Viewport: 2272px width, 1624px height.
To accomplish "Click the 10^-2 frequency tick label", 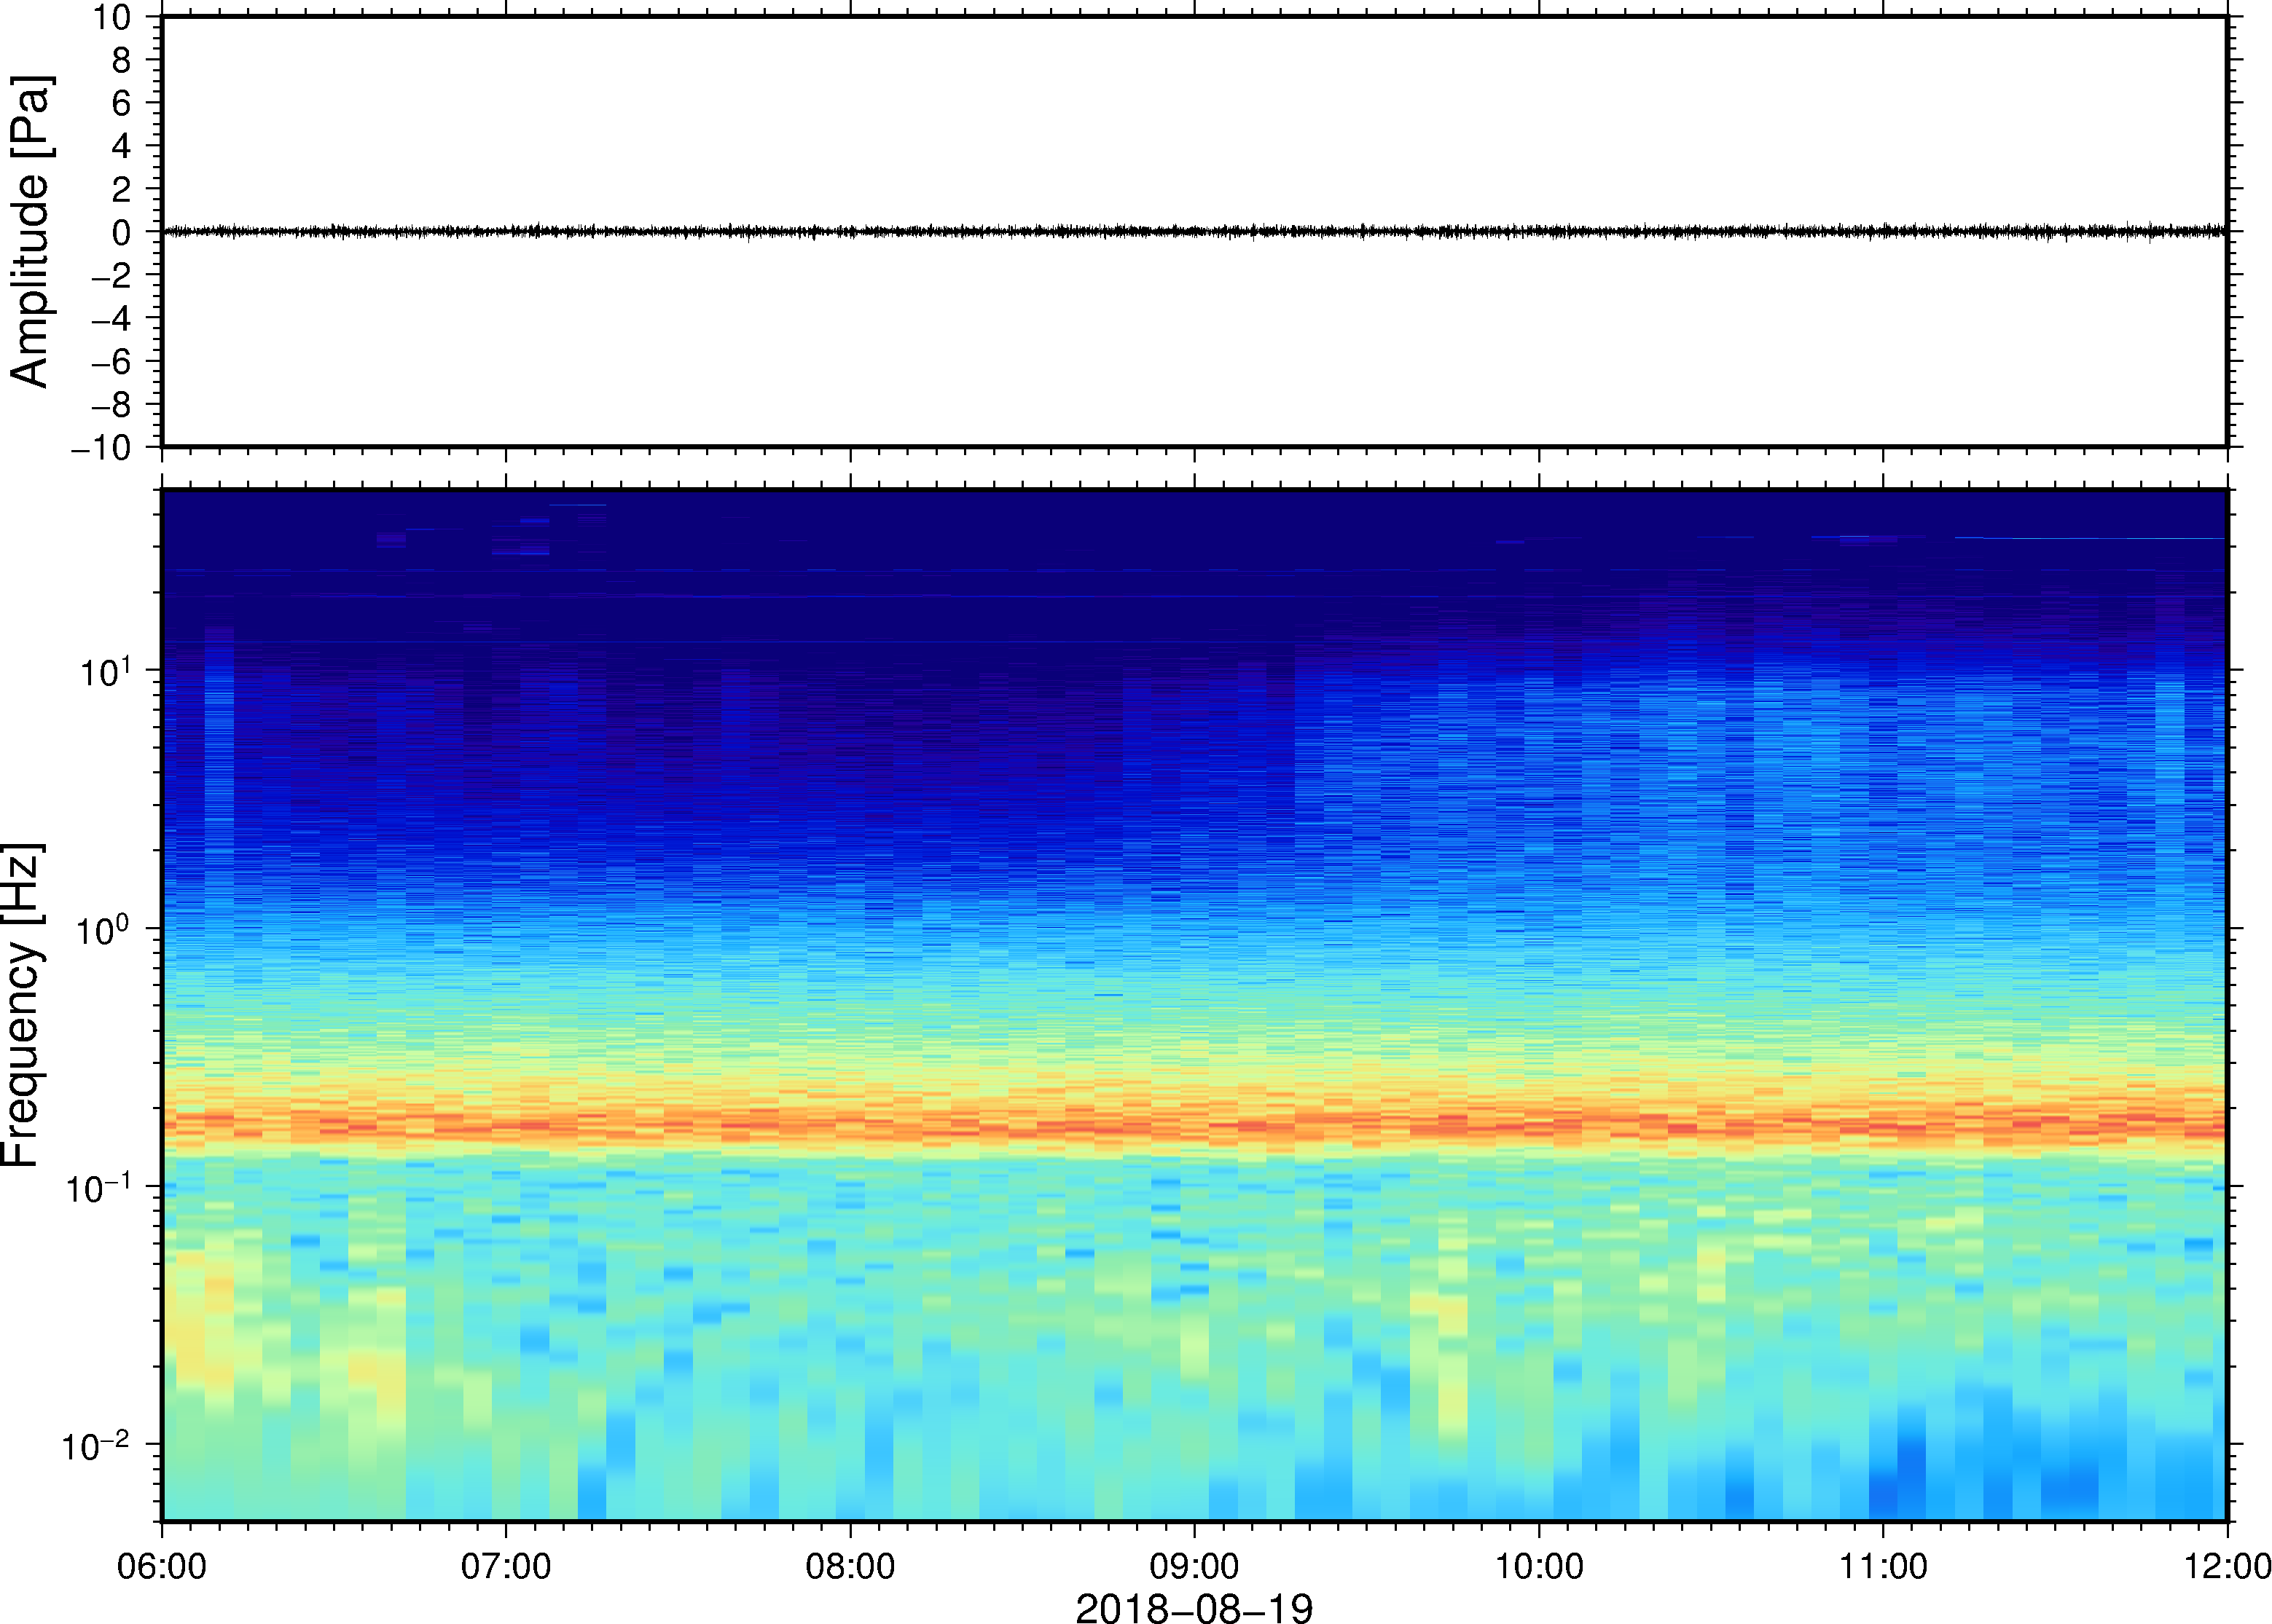I will (98, 1445).
